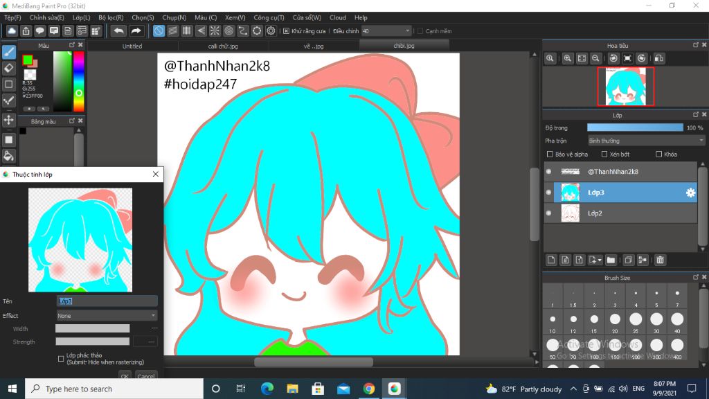Click the export/share toolbar icon
Screen dimensions: 709x399
click(26, 30)
